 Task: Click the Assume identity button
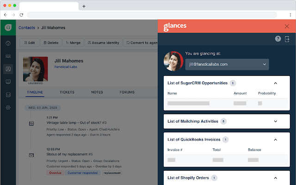pyautogui.click(x=104, y=43)
